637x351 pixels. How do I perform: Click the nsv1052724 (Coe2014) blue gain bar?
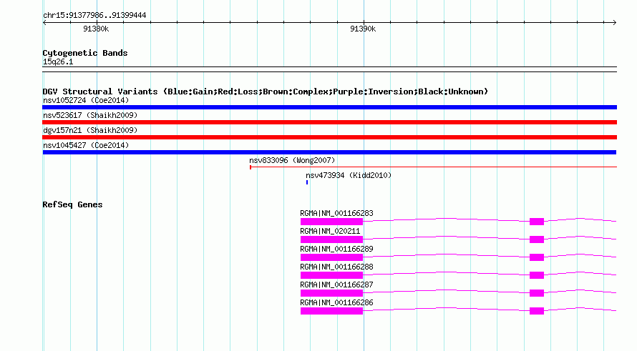(329, 107)
